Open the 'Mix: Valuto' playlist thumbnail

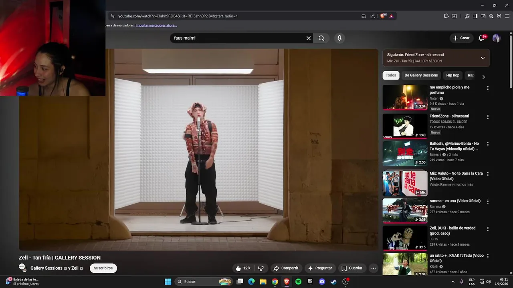point(405,183)
